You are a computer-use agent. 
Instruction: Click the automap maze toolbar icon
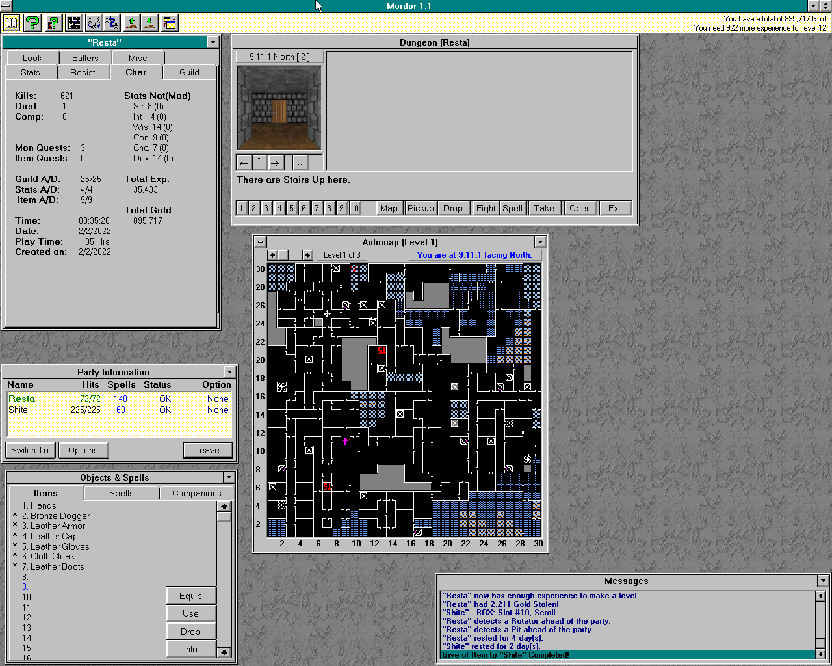pos(74,23)
